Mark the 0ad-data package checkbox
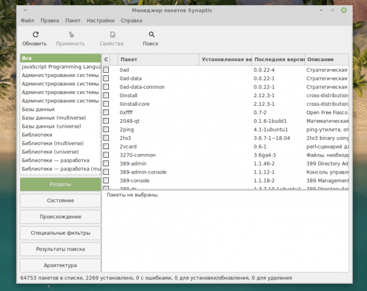 click(106, 78)
